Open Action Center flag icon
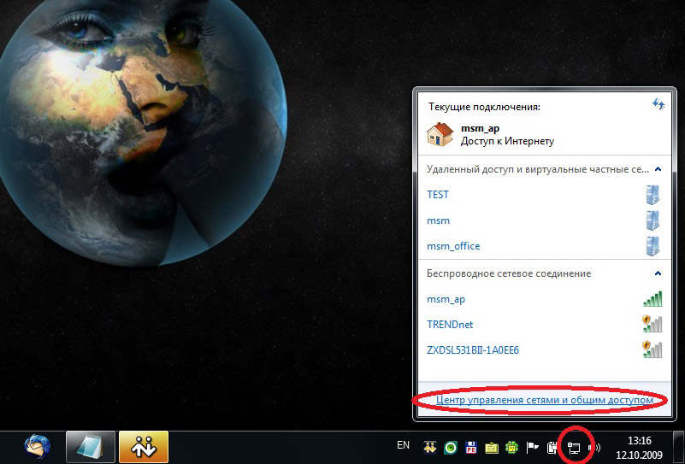This screenshot has height=464, width=685. (x=533, y=448)
